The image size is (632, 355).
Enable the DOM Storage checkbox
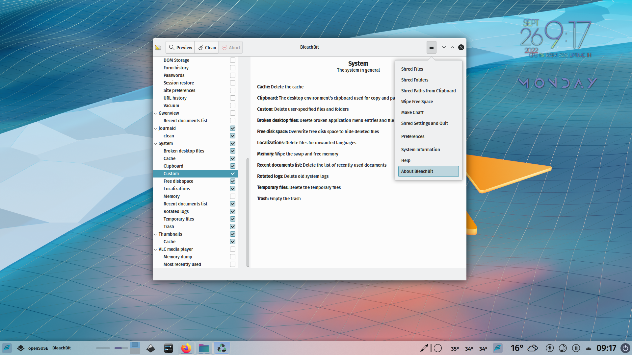[x=233, y=60]
